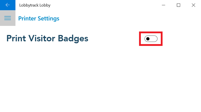Click the black knob of the badge toggle
Viewport: 201px width, 112px height.
click(x=148, y=39)
